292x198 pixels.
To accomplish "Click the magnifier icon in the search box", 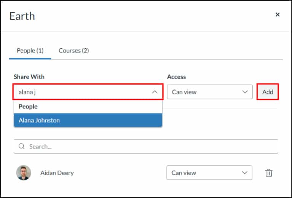I will (21, 147).
